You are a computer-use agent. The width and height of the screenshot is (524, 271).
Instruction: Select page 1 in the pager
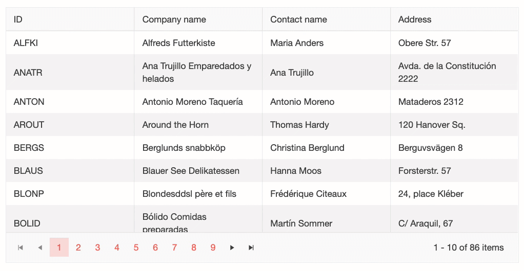[x=59, y=248]
